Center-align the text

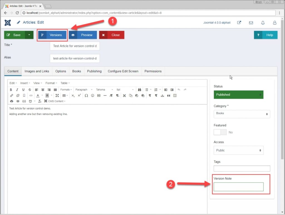click(x=43, y=90)
